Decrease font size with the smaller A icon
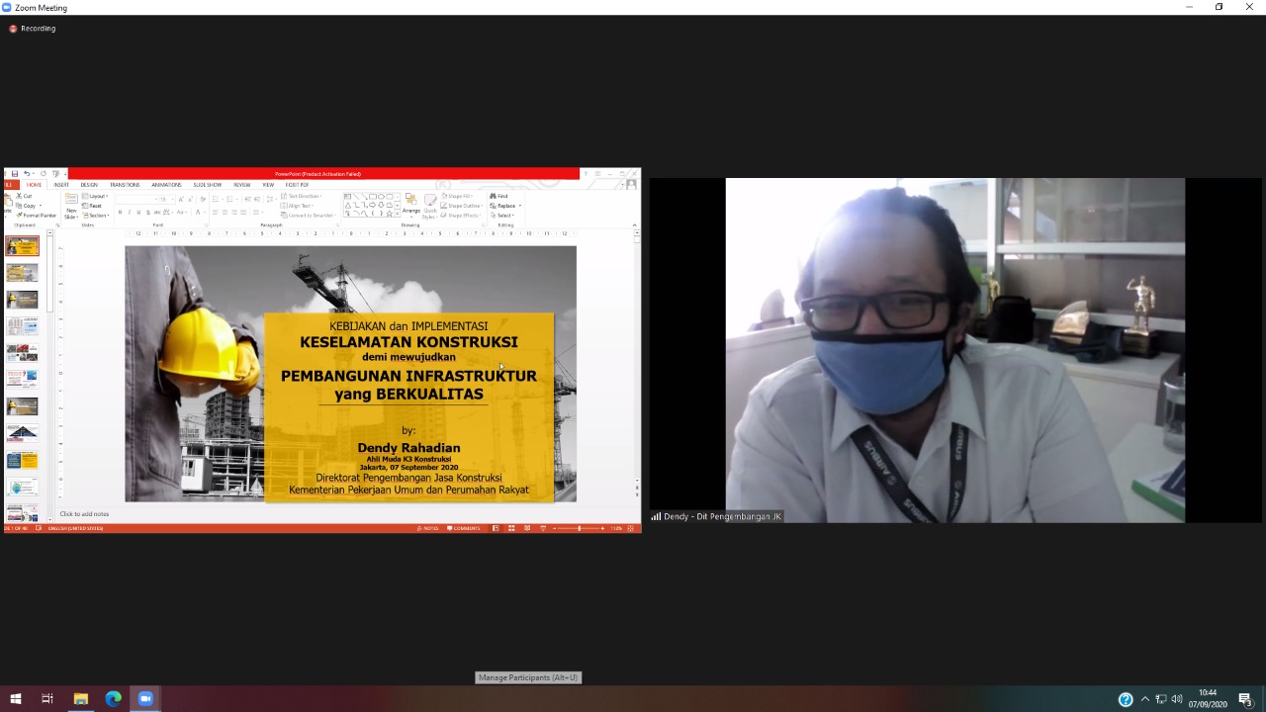 click(190, 199)
